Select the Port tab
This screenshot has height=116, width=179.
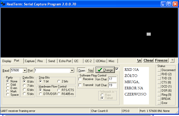(x=17, y=61)
